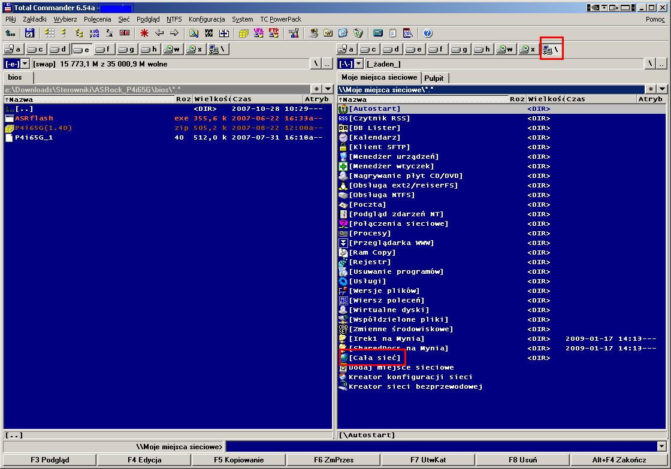Open left panel favorites asterisk button

pos(316,89)
